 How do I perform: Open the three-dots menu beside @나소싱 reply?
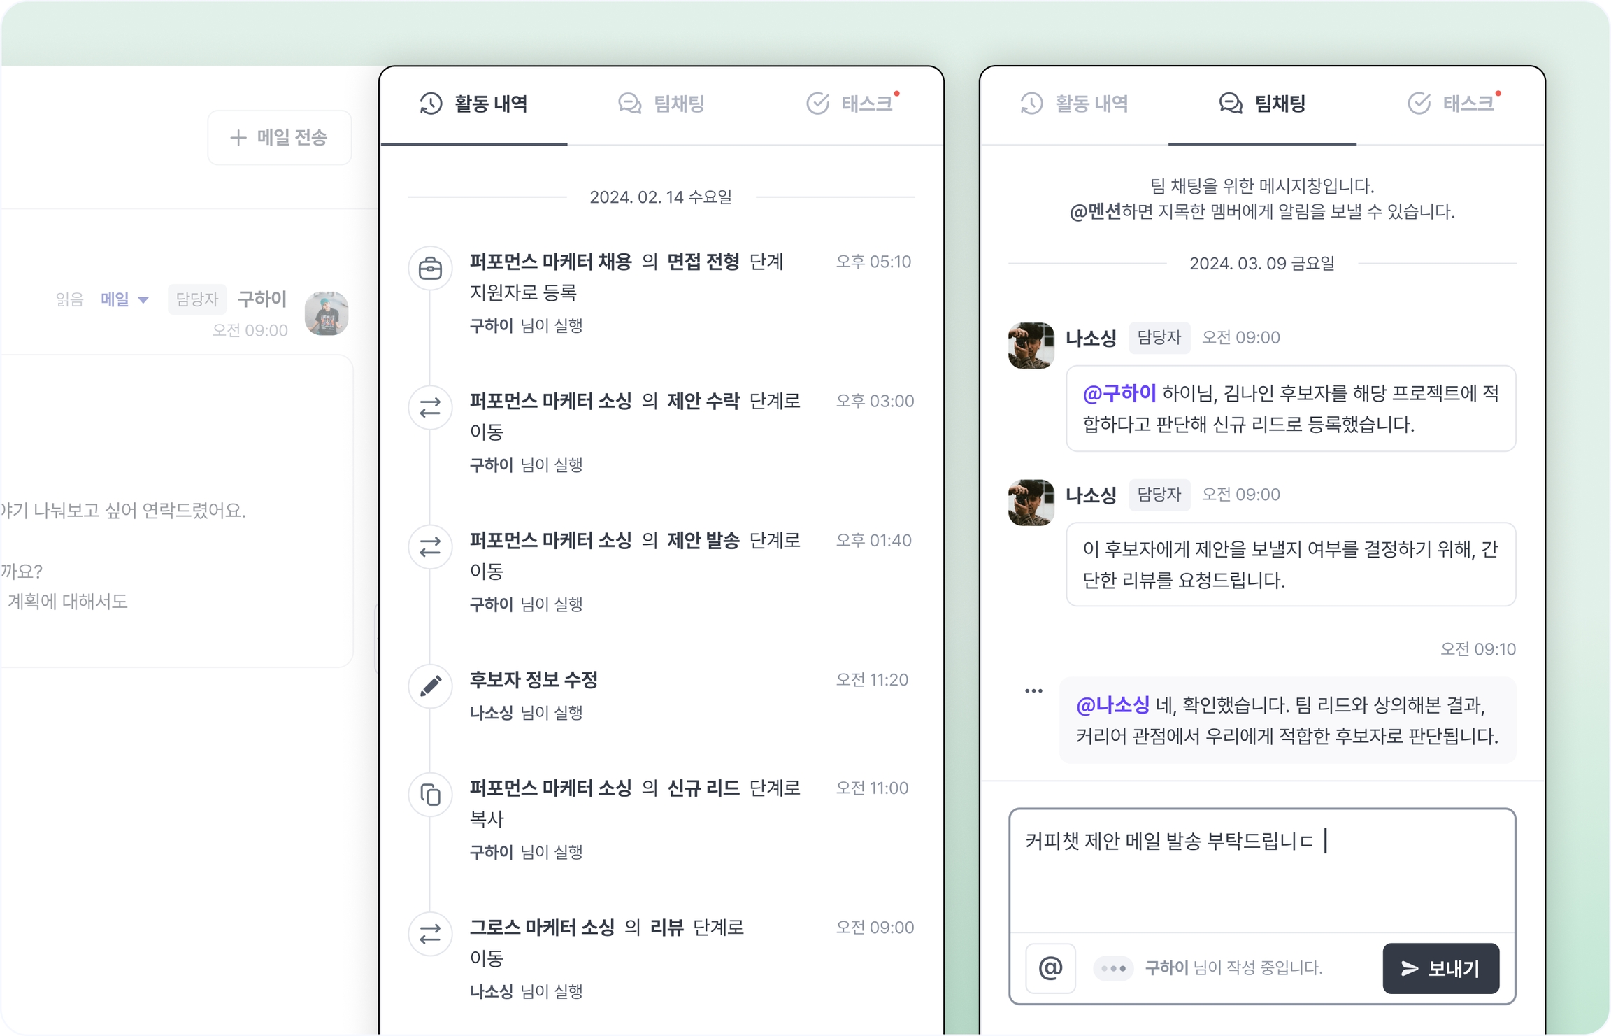point(1033,691)
